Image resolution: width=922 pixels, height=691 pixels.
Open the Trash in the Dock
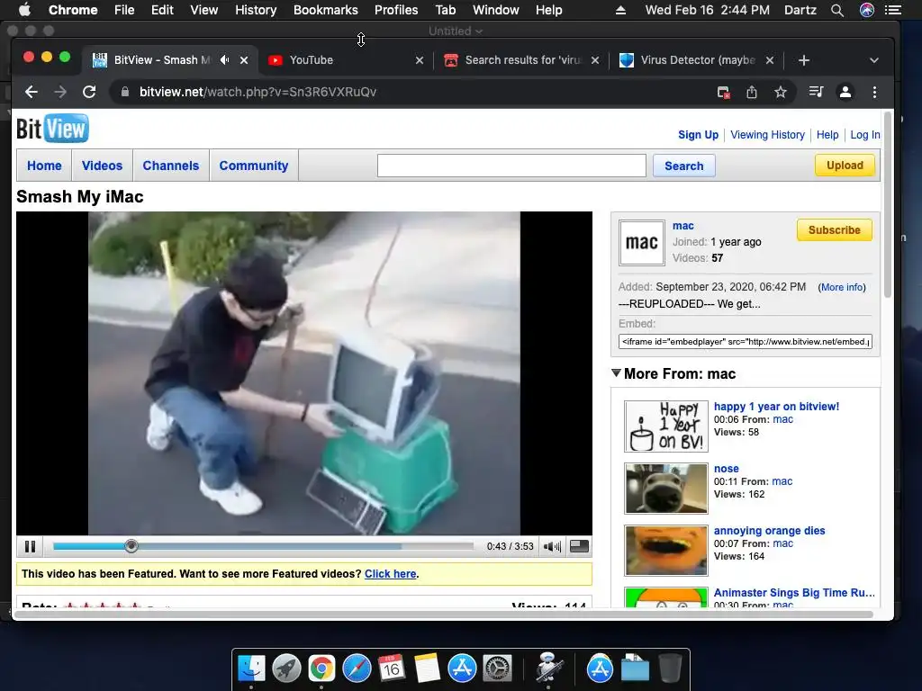click(670, 669)
